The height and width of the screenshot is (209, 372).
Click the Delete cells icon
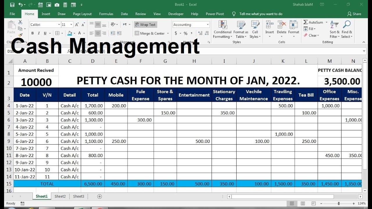coord(281,25)
